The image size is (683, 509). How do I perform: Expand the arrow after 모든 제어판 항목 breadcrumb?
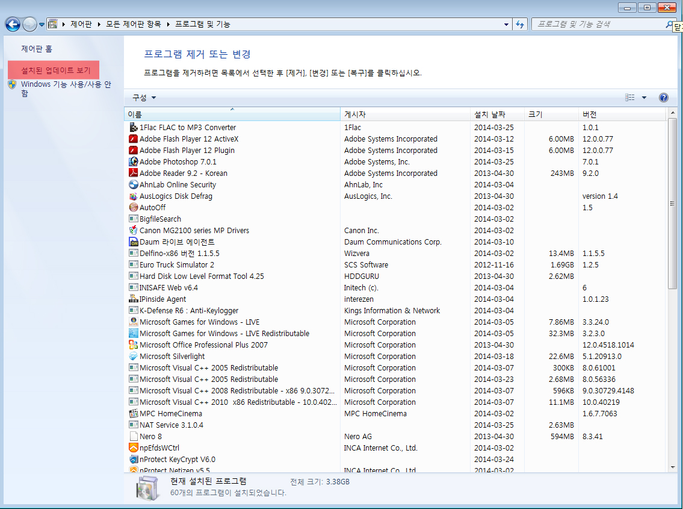click(168, 25)
